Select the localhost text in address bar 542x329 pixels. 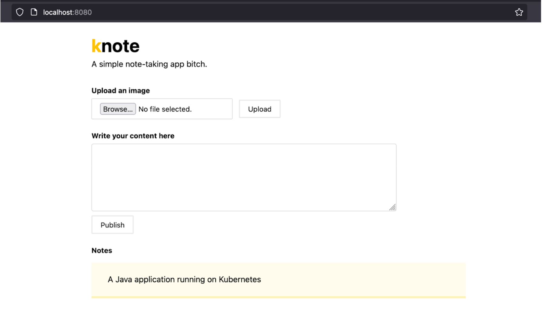click(x=58, y=12)
